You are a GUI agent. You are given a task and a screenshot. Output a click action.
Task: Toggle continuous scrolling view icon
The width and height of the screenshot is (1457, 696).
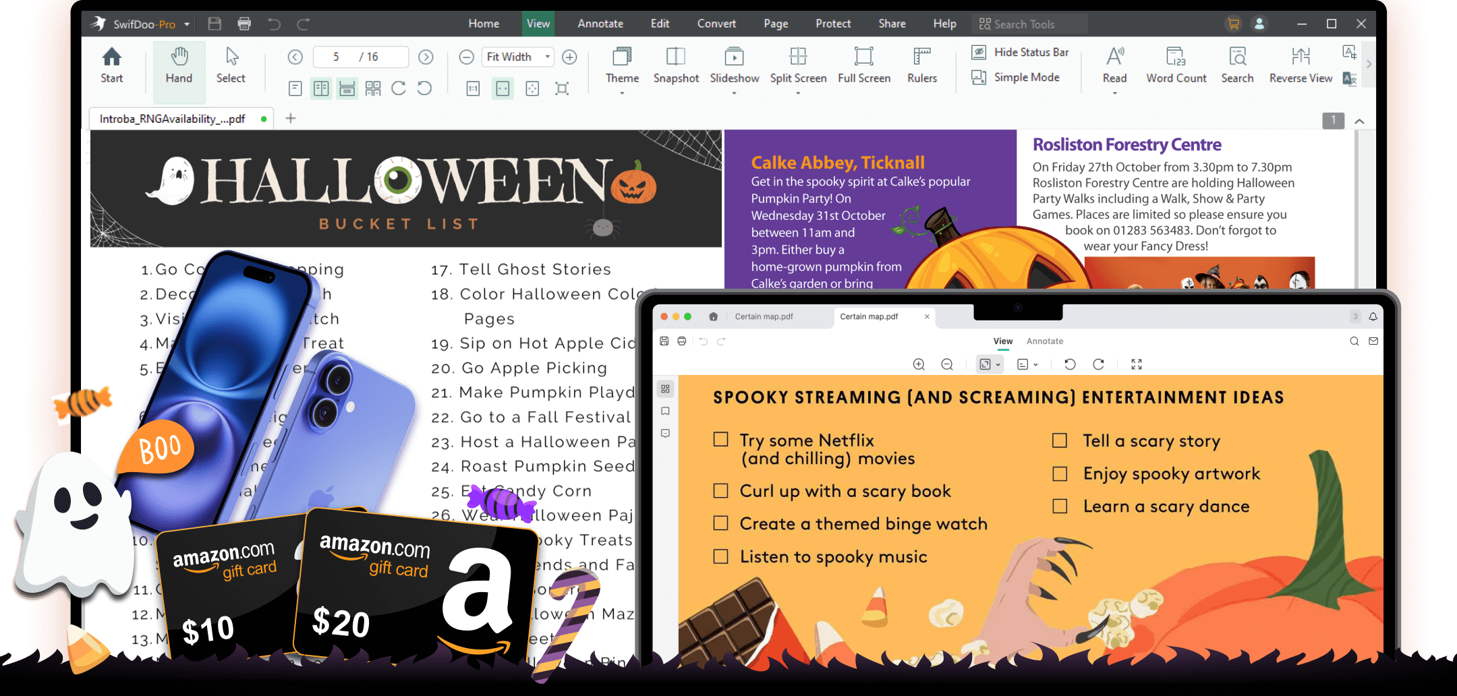coord(347,88)
